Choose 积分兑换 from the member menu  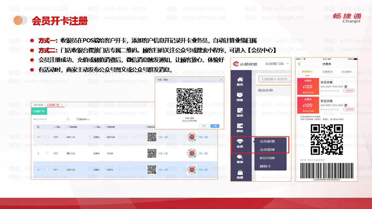tap(267, 158)
